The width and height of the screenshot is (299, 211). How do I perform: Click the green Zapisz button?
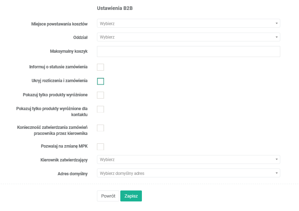[x=131, y=196]
